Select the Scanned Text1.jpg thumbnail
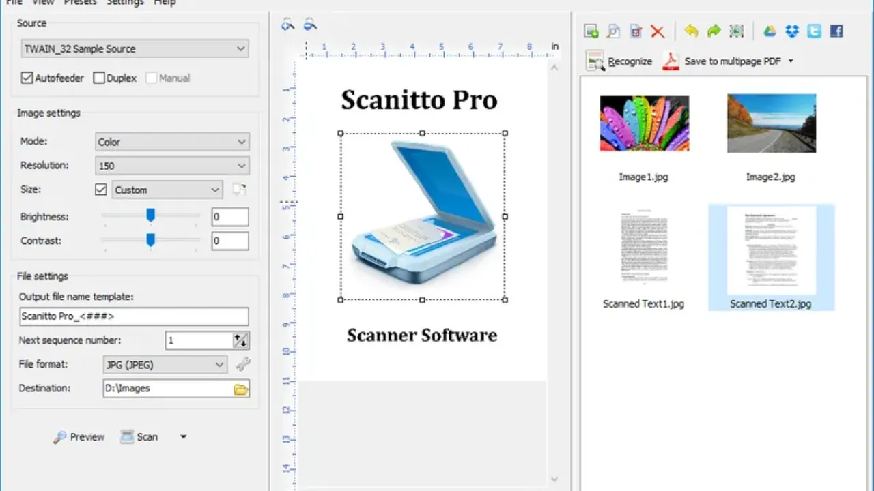The width and height of the screenshot is (874, 491). (x=644, y=247)
